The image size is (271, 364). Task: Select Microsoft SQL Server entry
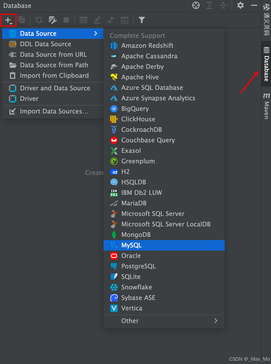tap(164, 214)
